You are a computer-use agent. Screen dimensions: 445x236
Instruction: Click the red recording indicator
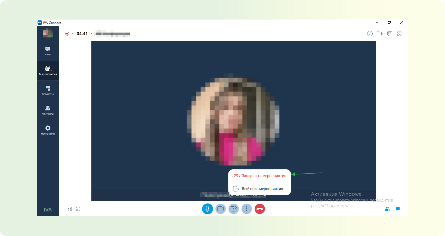67,34
